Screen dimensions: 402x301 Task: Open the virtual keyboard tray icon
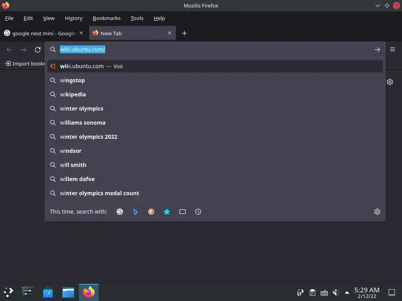[324, 292]
